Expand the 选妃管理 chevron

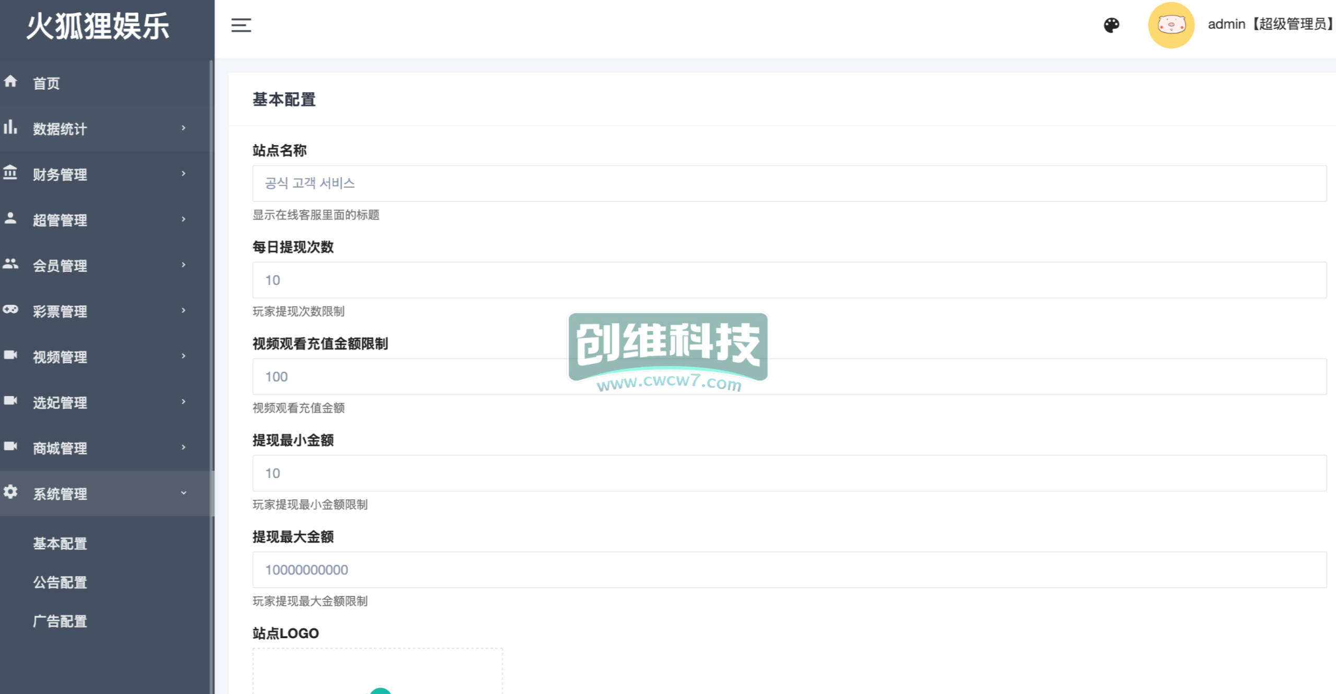point(184,401)
